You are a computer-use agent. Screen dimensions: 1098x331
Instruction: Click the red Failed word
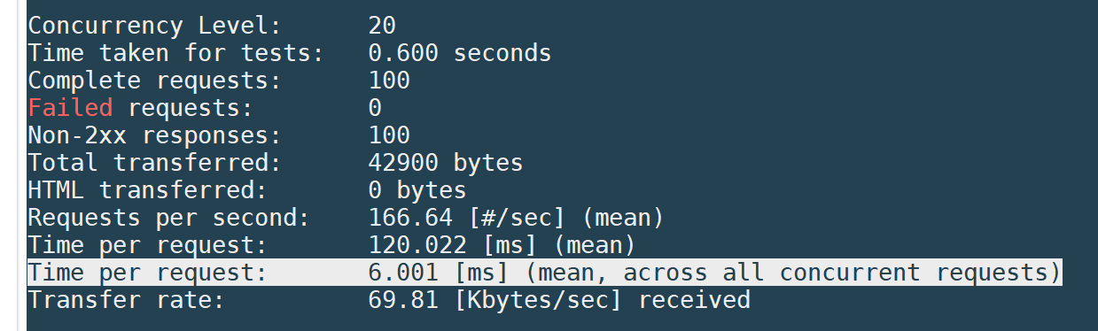pyautogui.click(x=71, y=108)
